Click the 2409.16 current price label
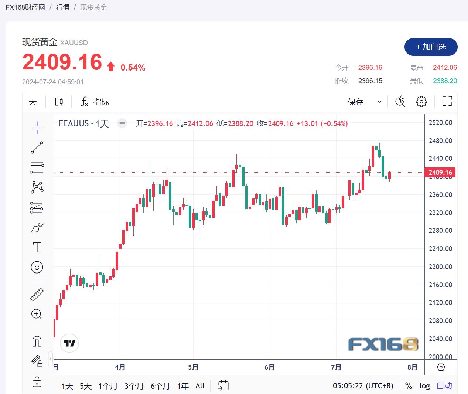The width and height of the screenshot is (468, 394). tap(440, 173)
